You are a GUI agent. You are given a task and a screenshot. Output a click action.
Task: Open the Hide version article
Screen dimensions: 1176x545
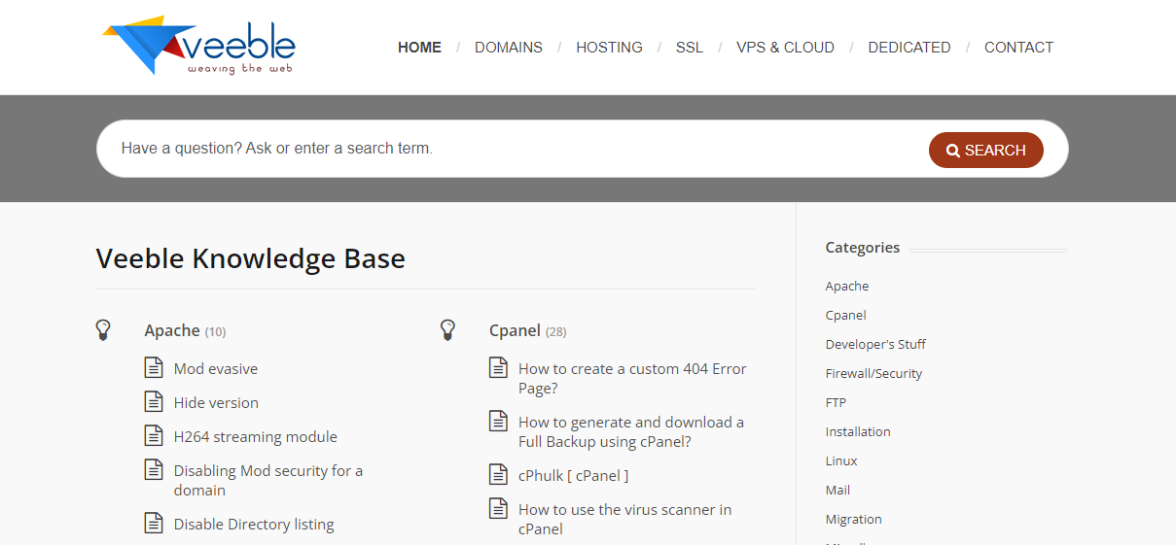click(x=216, y=403)
